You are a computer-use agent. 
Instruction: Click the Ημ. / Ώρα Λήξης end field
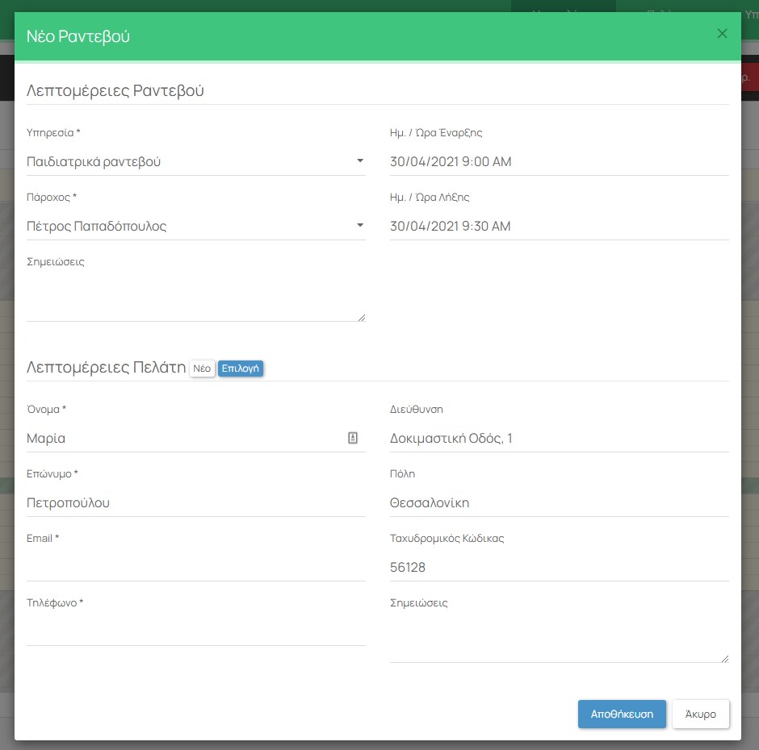click(559, 226)
